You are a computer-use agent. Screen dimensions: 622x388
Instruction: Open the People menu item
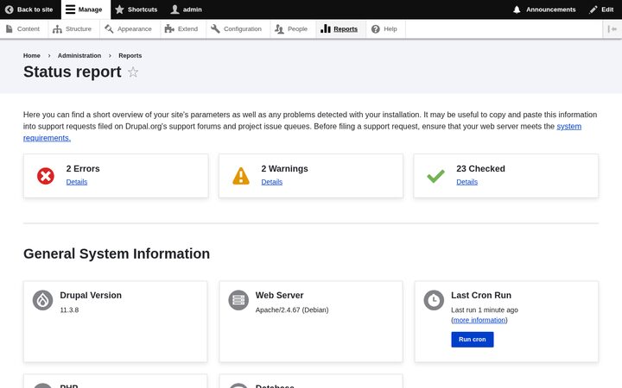pos(292,29)
